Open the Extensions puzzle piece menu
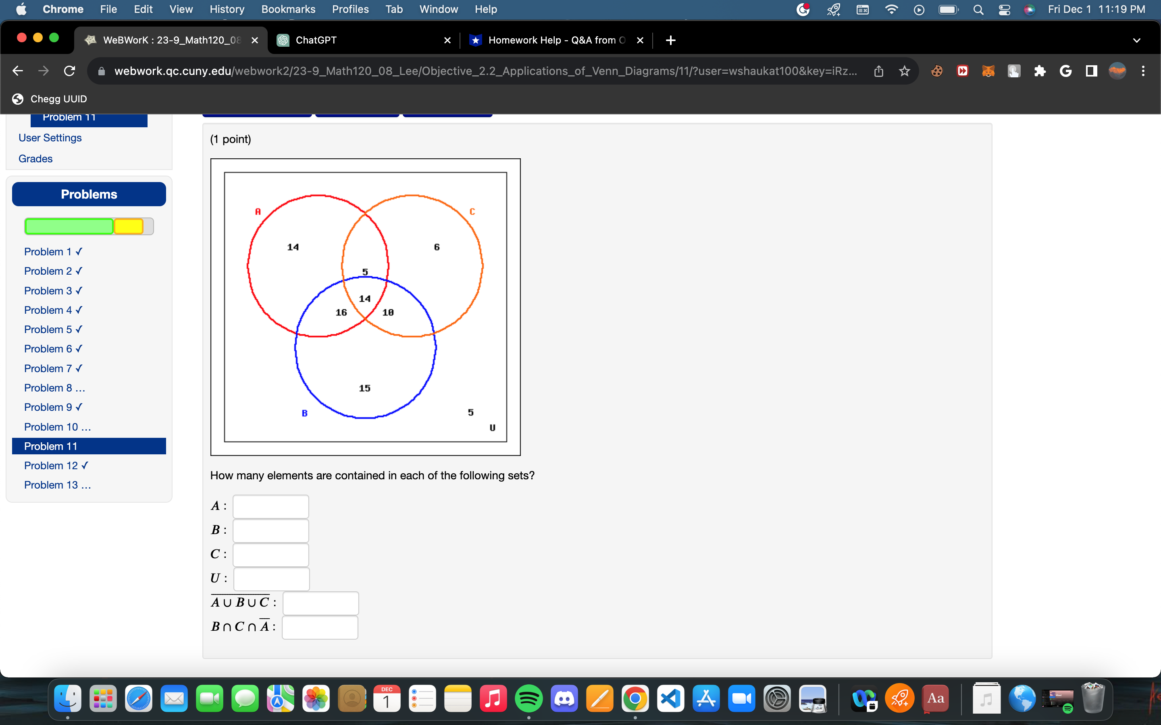This screenshot has width=1161, height=725. coord(1040,70)
